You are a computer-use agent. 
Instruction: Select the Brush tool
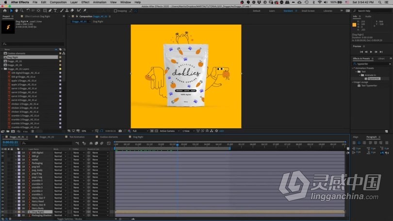[x=62, y=11]
